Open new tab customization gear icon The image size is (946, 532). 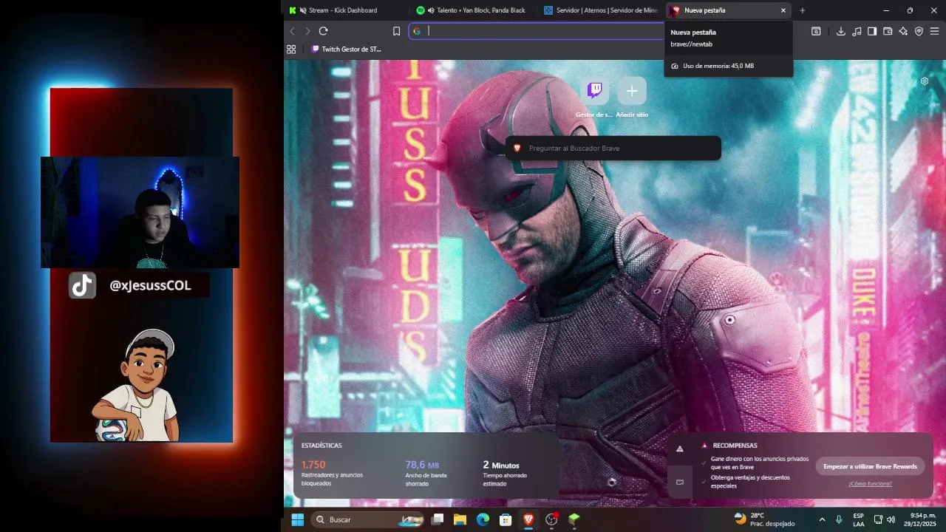click(x=925, y=81)
